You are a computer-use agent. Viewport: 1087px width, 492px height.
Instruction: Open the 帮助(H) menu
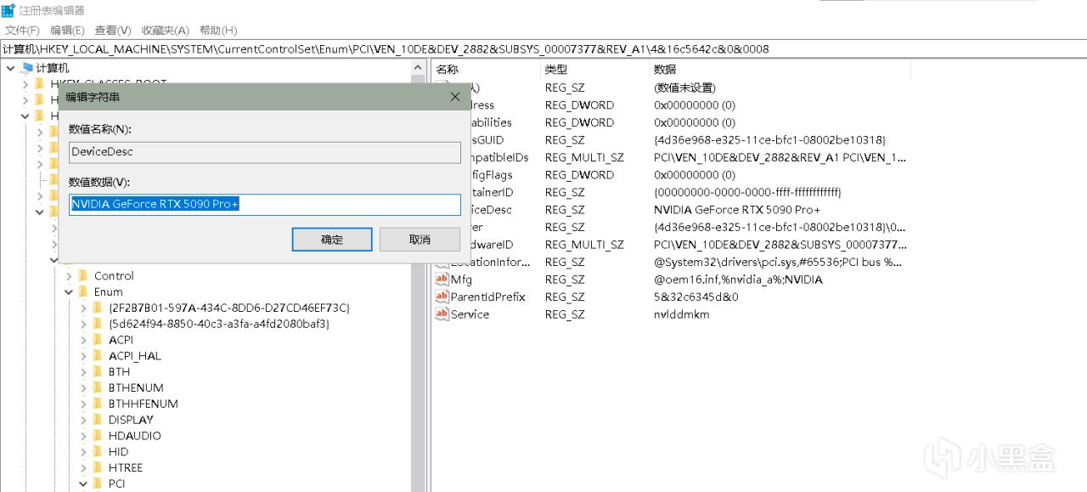[x=218, y=30]
